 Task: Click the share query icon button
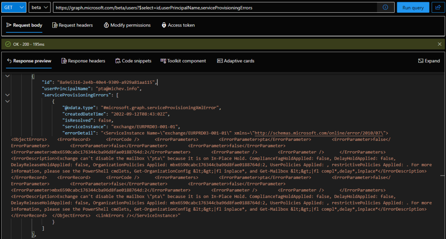[438, 8]
